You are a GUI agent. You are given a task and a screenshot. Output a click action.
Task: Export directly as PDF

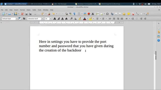click(x=22, y=14)
